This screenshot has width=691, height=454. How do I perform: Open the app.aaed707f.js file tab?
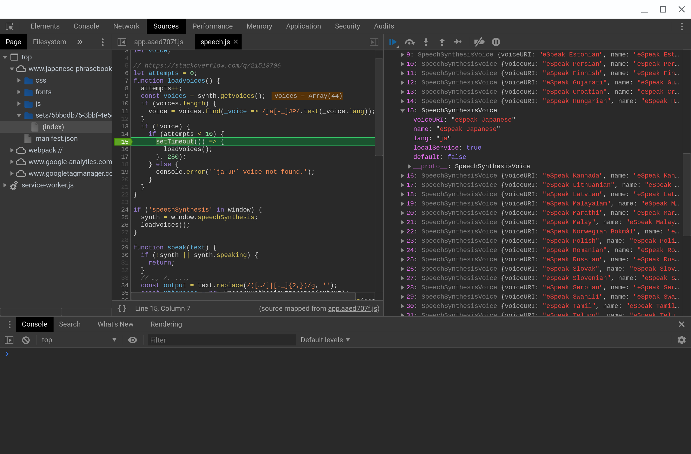(159, 42)
